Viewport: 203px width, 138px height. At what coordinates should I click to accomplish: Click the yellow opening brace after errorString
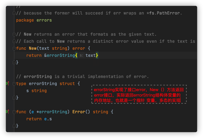(76, 56)
